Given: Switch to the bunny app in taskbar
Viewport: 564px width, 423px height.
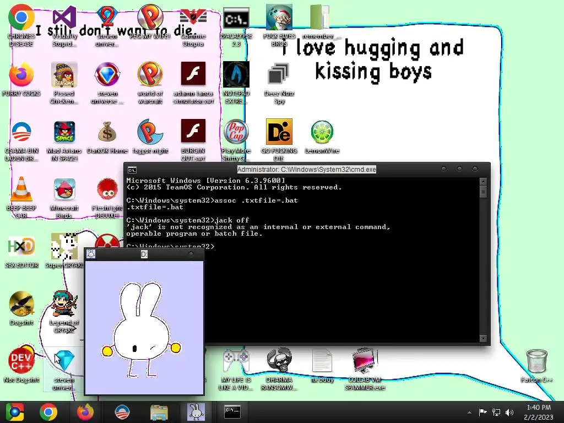Looking at the screenshot, I should click(x=196, y=412).
